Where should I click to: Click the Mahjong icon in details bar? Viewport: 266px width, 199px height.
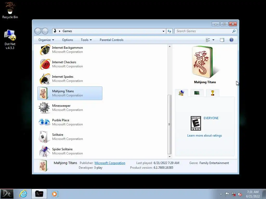[43, 166]
